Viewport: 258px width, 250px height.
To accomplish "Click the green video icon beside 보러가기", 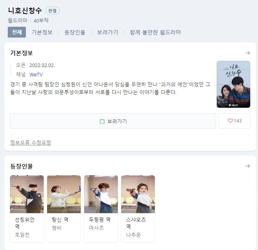I will [x=102, y=121].
